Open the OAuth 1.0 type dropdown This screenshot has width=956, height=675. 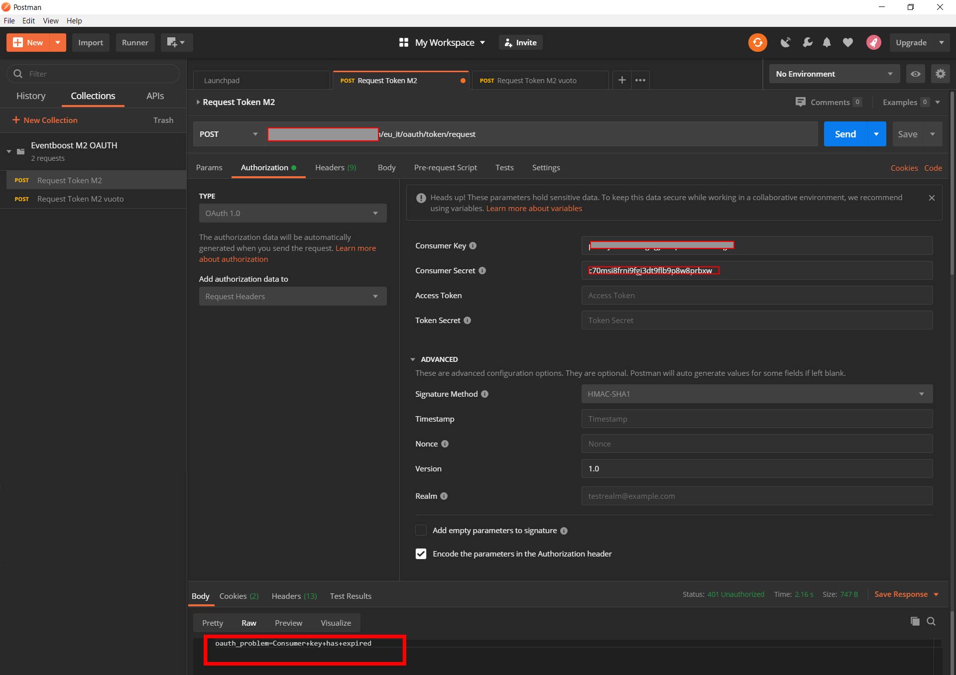(292, 213)
